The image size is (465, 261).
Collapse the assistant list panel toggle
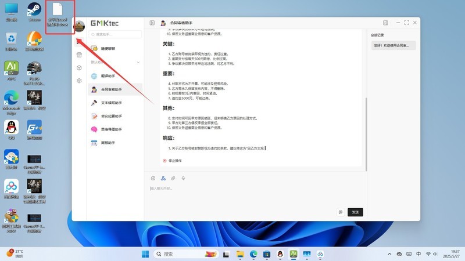tap(152, 23)
